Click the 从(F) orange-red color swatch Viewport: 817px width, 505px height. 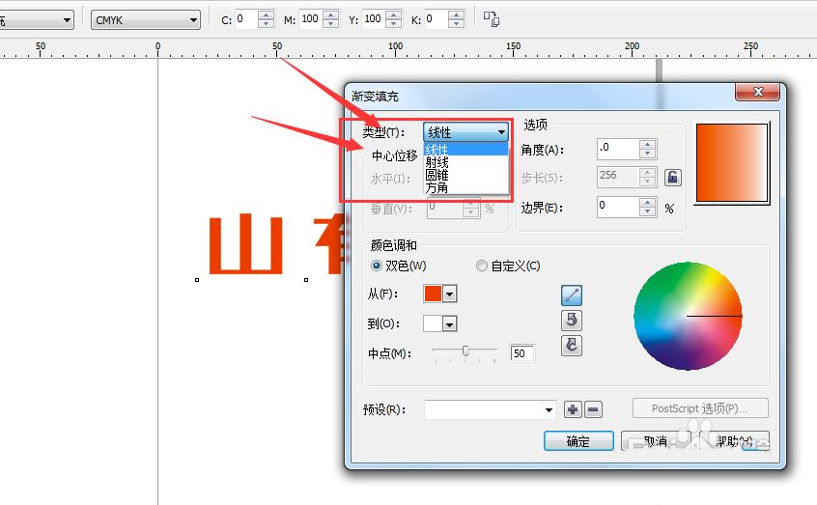tap(433, 294)
